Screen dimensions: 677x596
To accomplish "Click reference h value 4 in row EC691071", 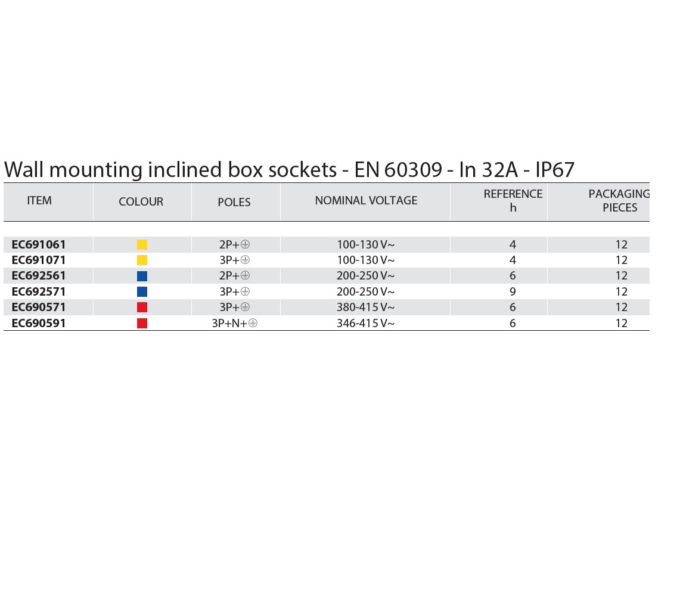I will click(513, 260).
